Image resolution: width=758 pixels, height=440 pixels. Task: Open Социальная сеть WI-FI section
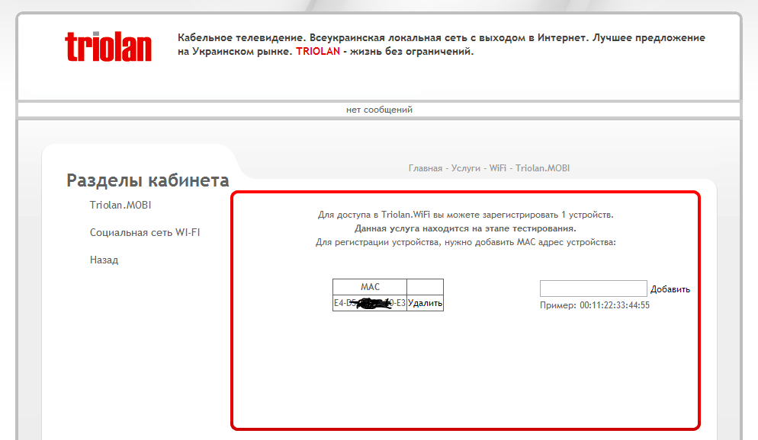145,232
